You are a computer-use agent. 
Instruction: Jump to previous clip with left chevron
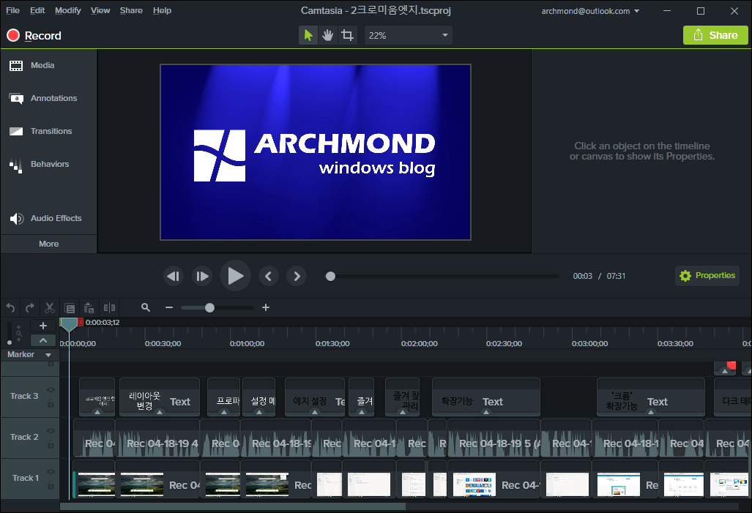[269, 276]
